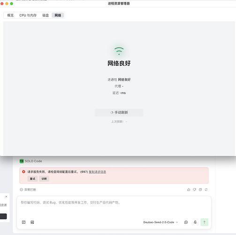Click the green send arrow button
The height and width of the screenshot is (235, 236).
point(205,222)
